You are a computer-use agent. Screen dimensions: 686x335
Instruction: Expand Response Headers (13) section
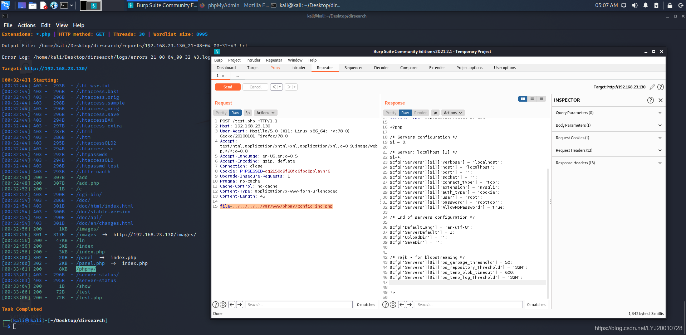608,163
